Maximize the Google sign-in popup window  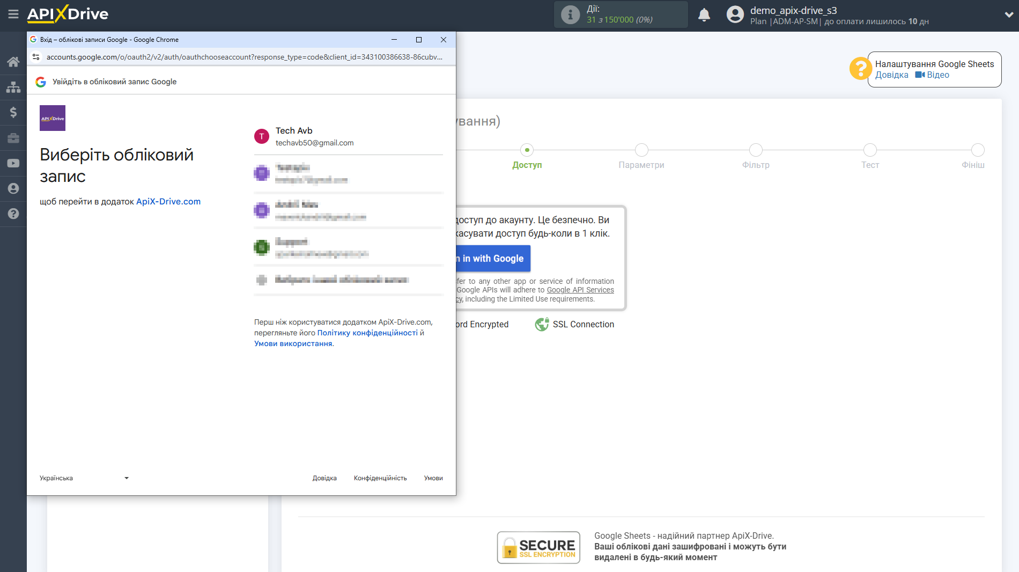419,40
